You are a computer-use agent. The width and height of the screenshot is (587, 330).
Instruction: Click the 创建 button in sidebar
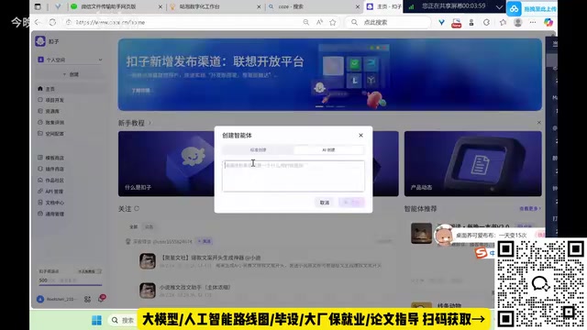tap(70, 74)
